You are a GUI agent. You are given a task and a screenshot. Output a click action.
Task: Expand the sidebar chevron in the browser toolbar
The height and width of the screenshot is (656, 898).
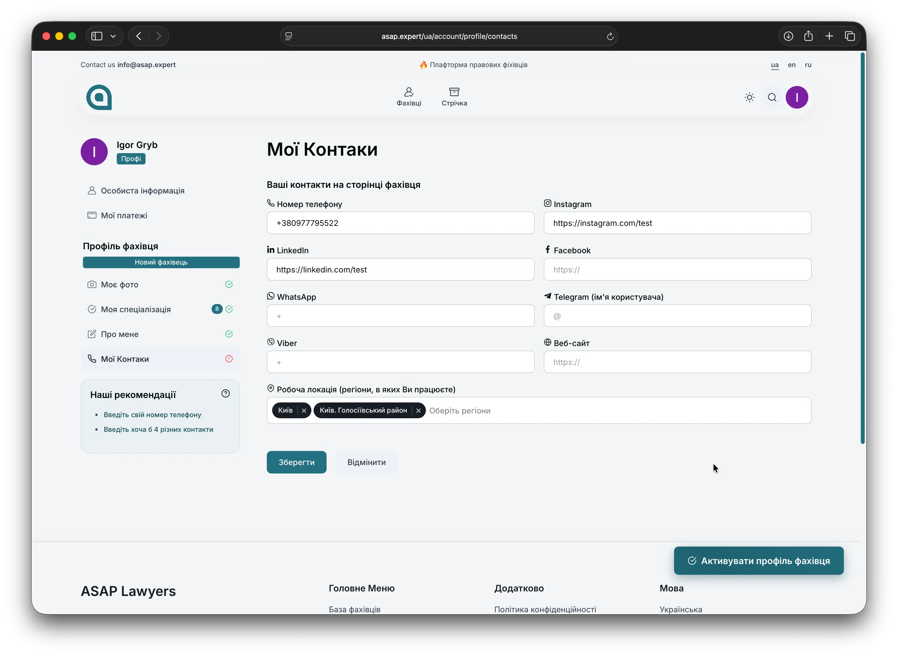(x=114, y=36)
